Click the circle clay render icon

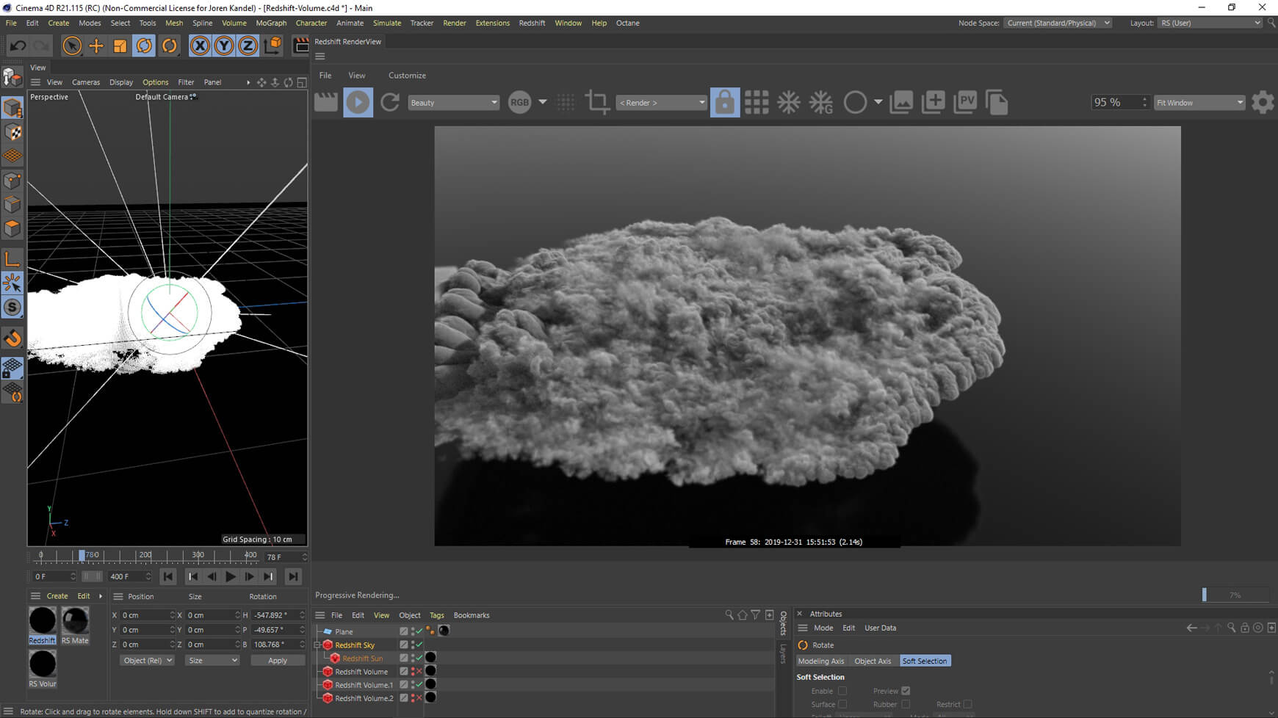[855, 102]
